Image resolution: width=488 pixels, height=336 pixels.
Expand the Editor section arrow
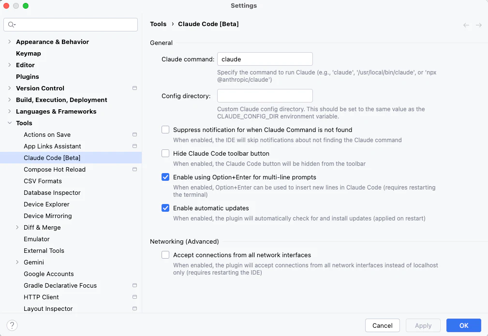pos(9,65)
